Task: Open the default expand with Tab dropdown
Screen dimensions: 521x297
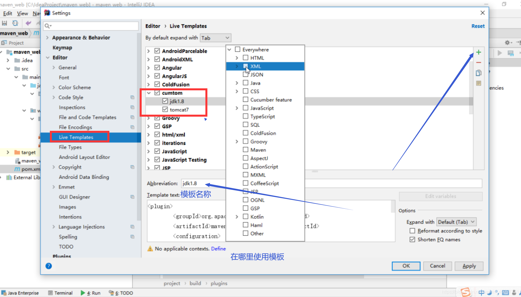Action: (x=216, y=38)
